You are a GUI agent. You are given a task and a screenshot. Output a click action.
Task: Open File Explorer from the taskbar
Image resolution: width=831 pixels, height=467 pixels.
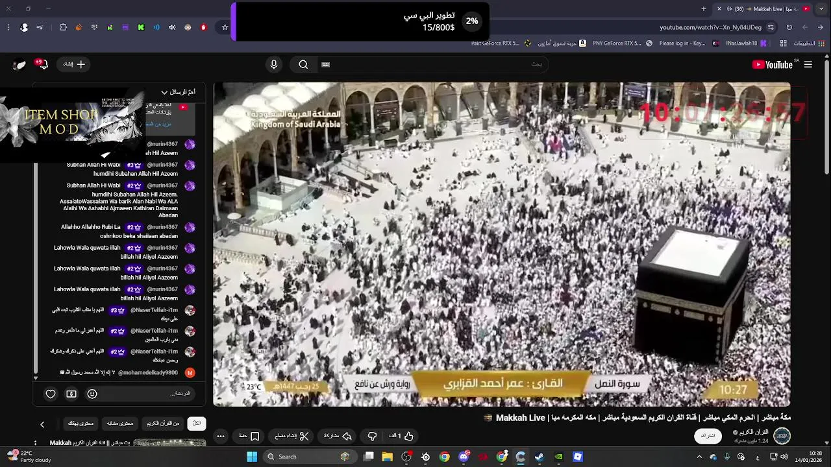point(388,457)
